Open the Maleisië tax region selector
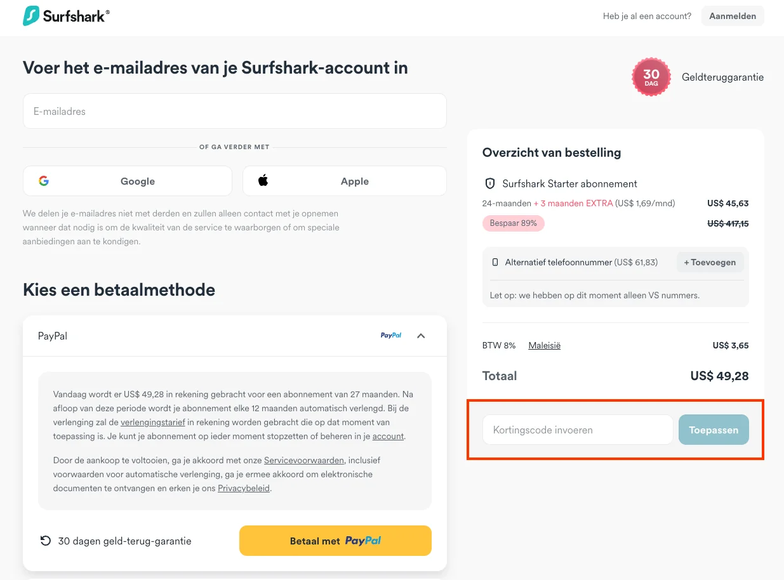 click(544, 345)
